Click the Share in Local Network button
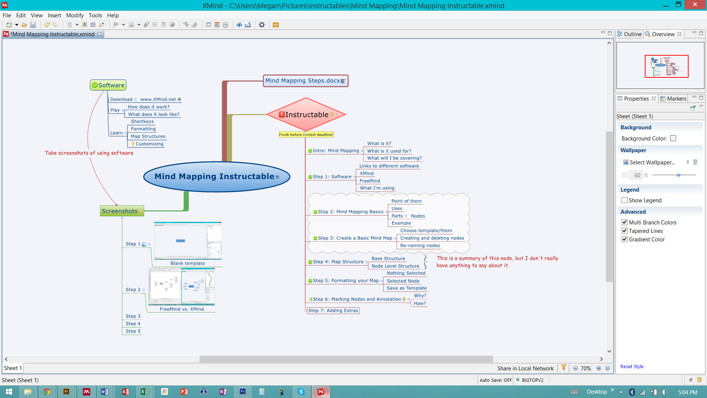 (524, 368)
